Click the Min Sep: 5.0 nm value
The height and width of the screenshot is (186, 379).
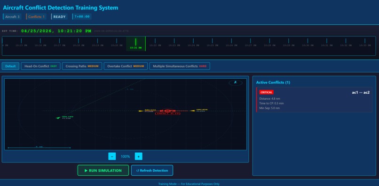(269, 108)
